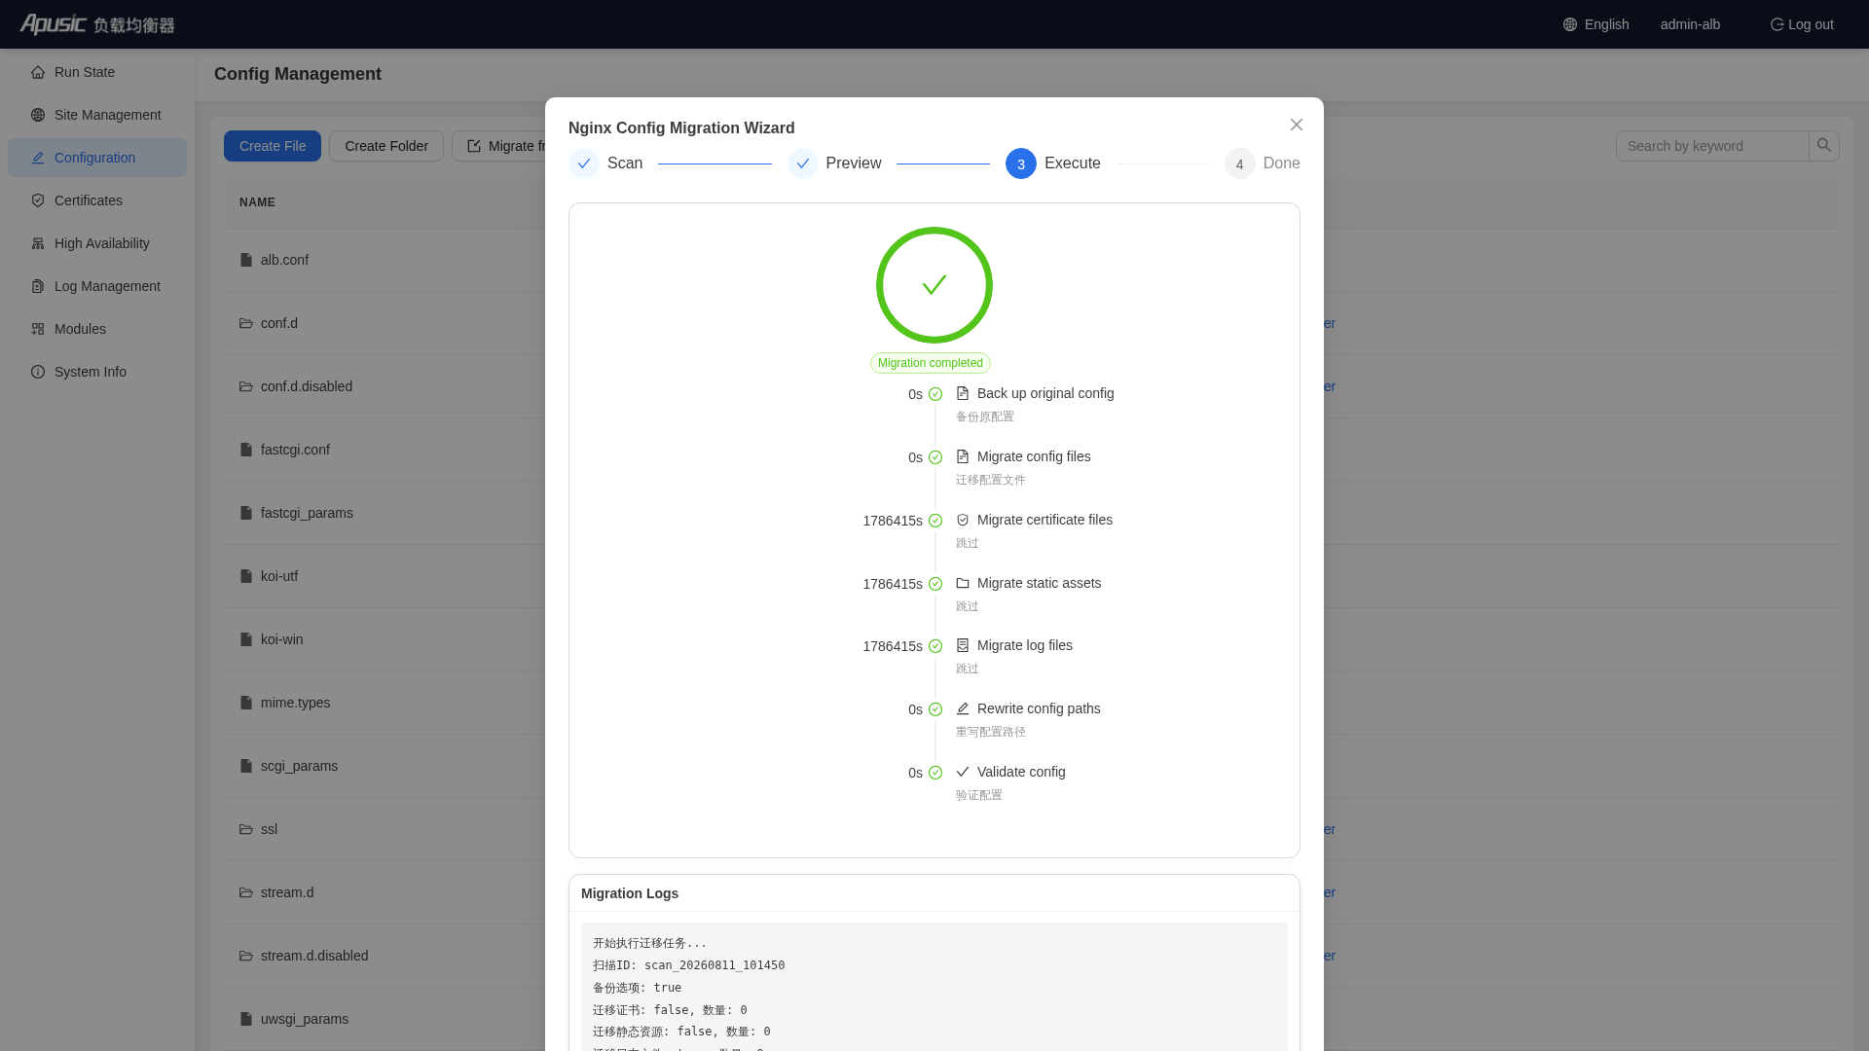Open Certificates in the sidebar
Image resolution: width=1869 pixels, height=1051 pixels.
[x=97, y=200]
